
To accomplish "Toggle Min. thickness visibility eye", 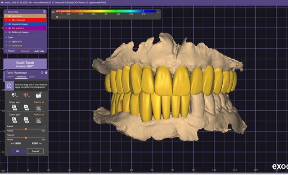I will pyautogui.click(x=9, y=20).
